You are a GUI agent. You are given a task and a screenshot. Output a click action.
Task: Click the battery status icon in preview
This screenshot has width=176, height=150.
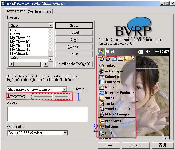[141, 52]
